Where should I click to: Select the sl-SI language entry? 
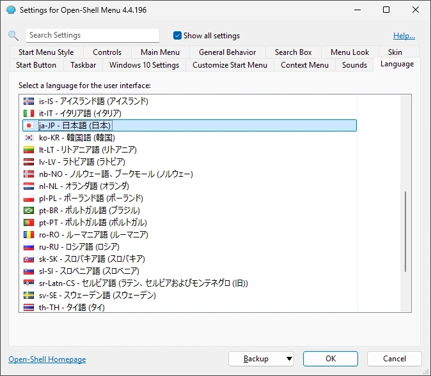(190, 271)
